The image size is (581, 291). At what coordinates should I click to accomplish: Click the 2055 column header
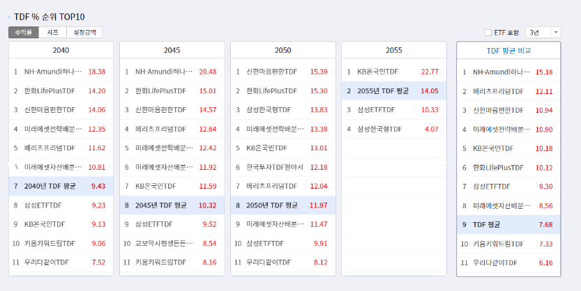pyautogui.click(x=393, y=51)
